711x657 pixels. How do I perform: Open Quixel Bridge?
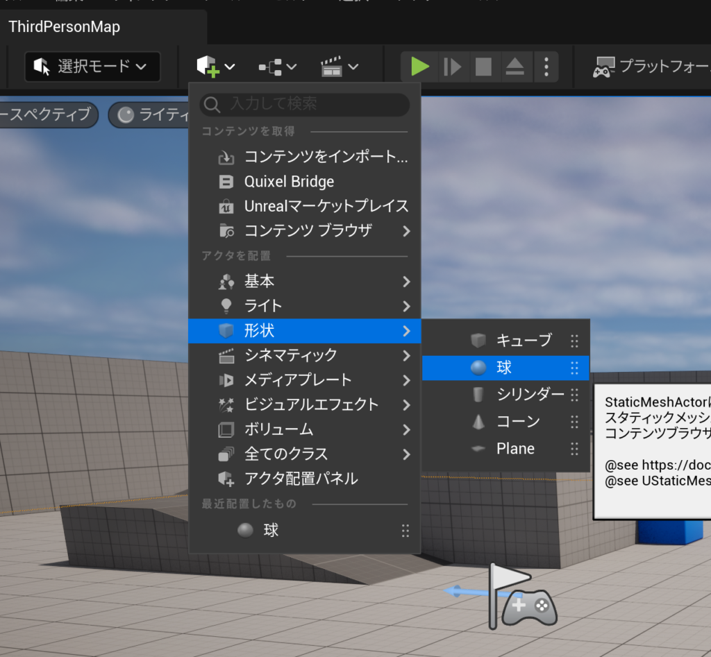[288, 182]
